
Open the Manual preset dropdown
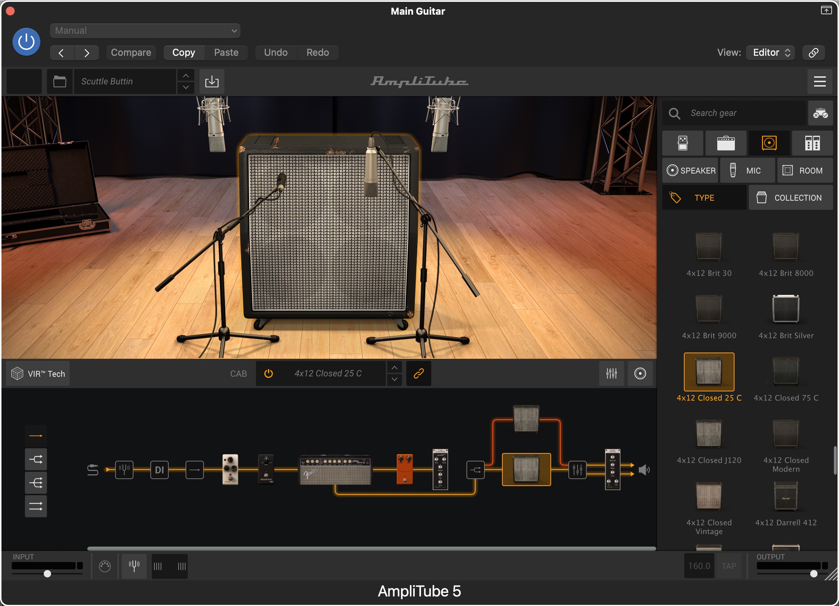point(145,31)
